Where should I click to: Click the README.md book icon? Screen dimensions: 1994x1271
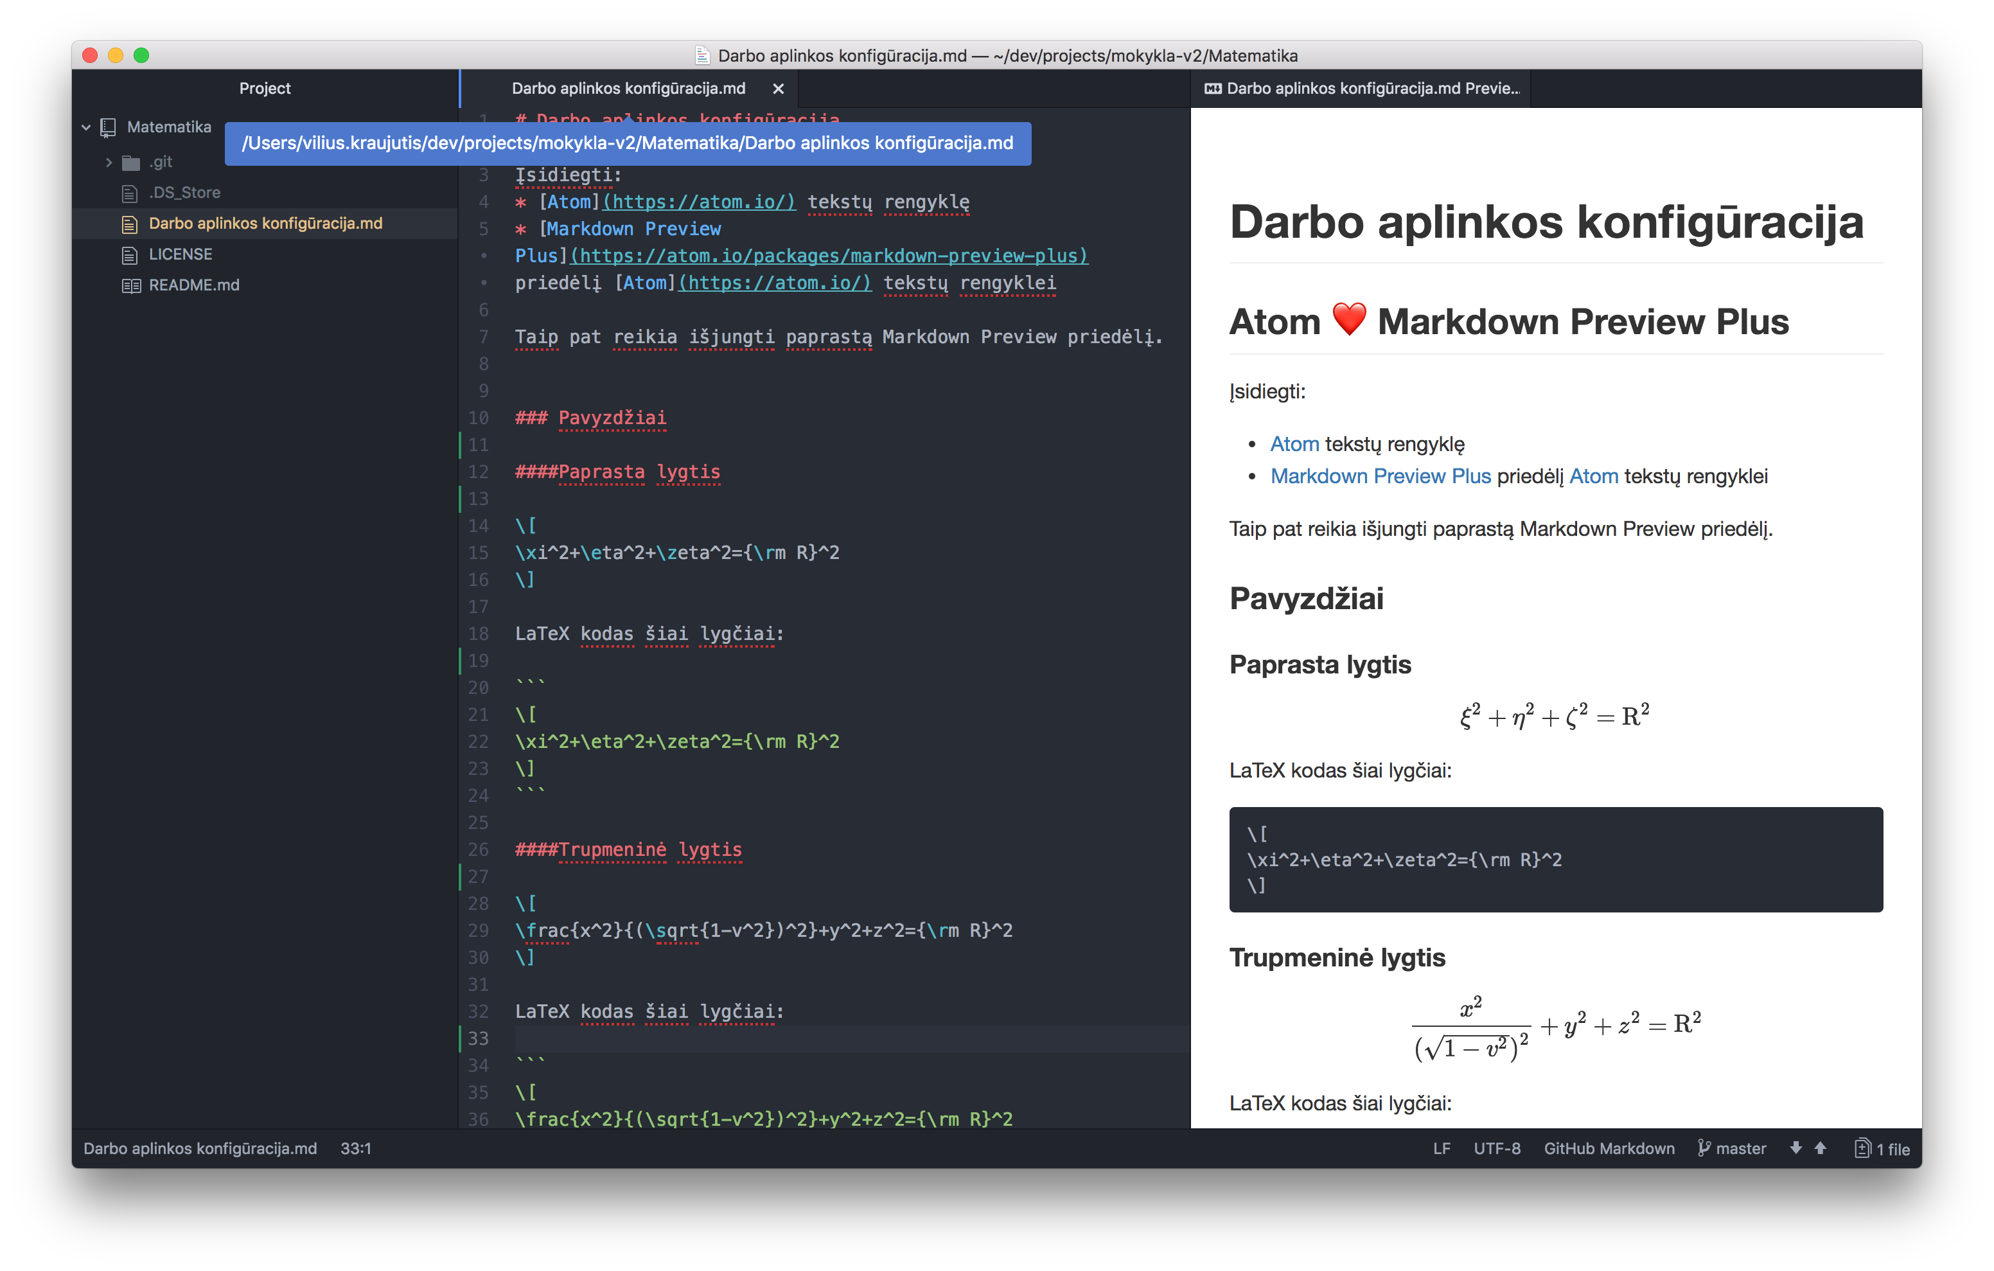click(131, 286)
